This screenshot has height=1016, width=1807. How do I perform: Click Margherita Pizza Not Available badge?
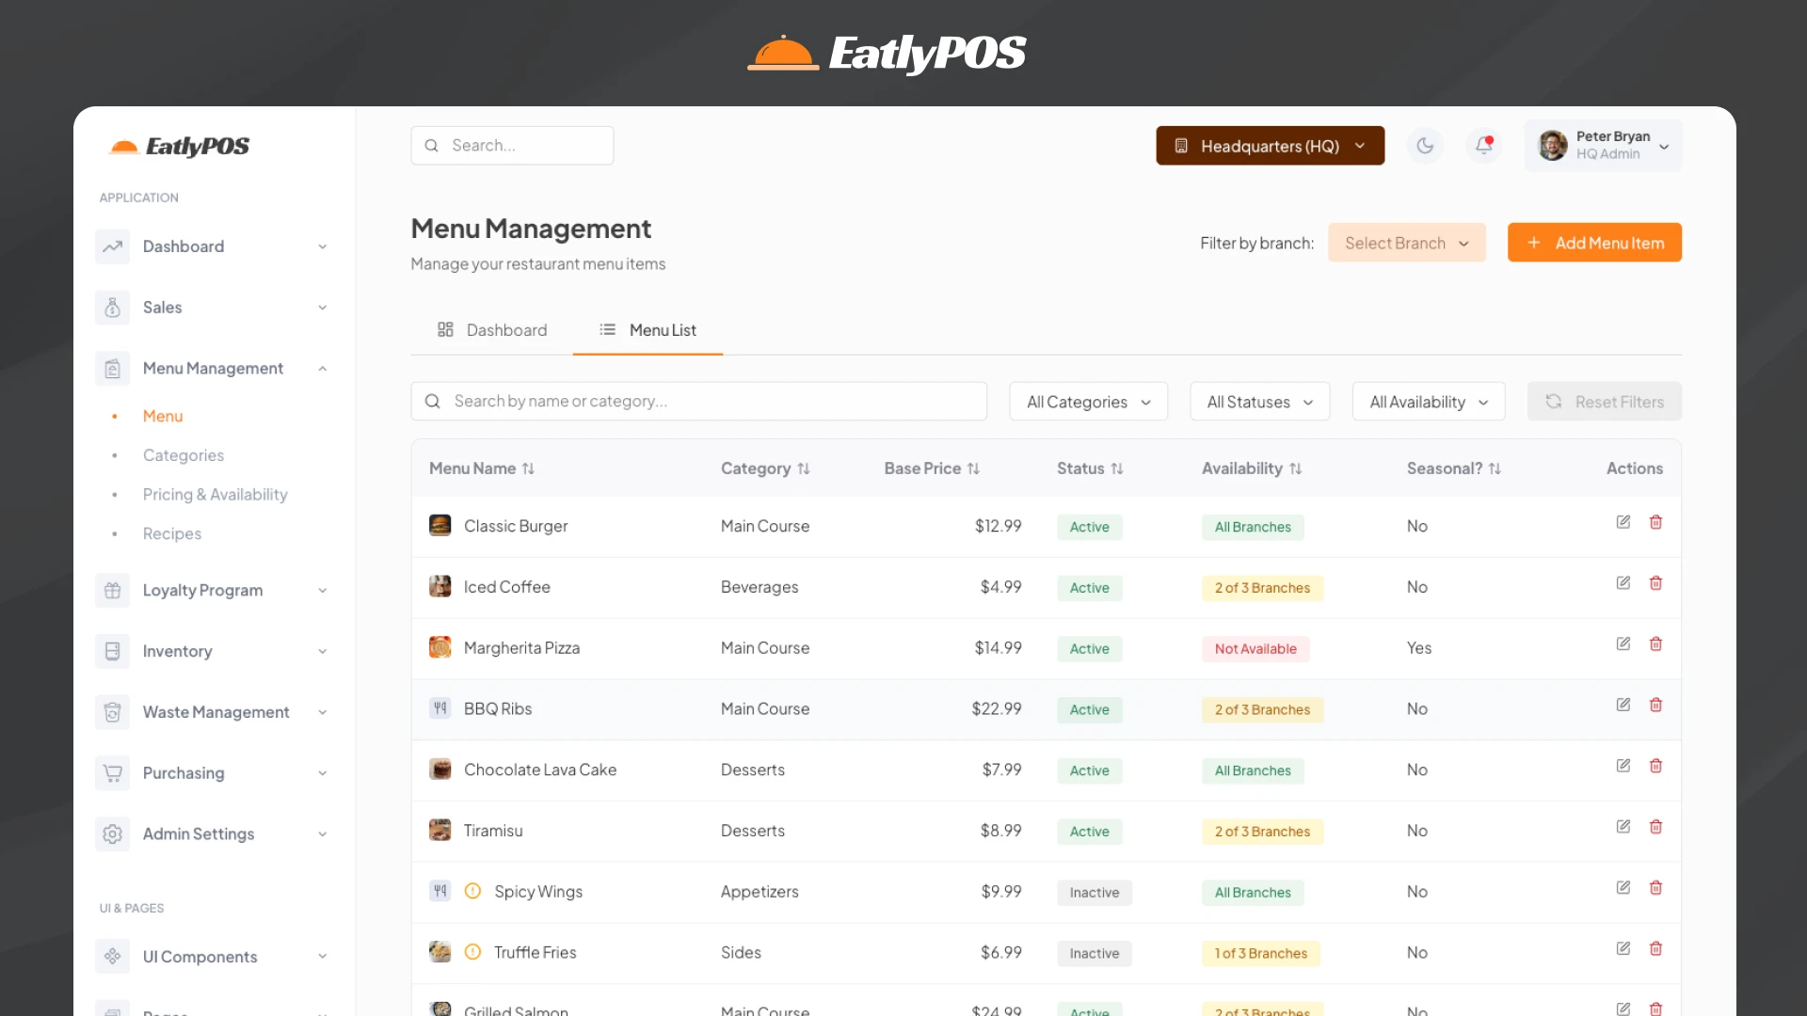pos(1255,649)
